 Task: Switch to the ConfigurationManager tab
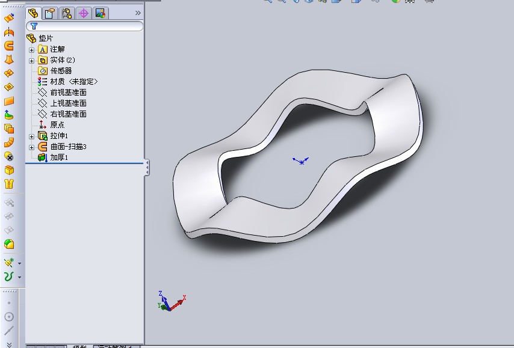(x=67, y=13)
